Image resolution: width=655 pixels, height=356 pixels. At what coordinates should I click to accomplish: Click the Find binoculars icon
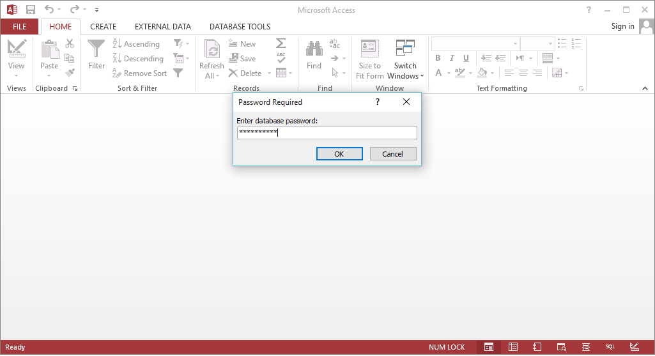click(x=314, y=50)
